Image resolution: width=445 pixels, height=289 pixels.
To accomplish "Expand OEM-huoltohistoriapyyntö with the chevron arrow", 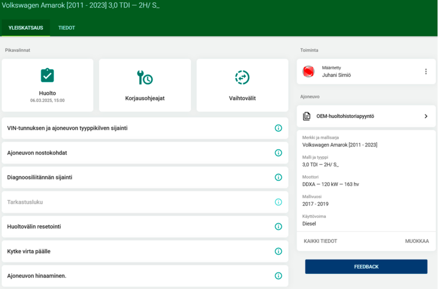I will pyautogui.click(x=426, y=116).
